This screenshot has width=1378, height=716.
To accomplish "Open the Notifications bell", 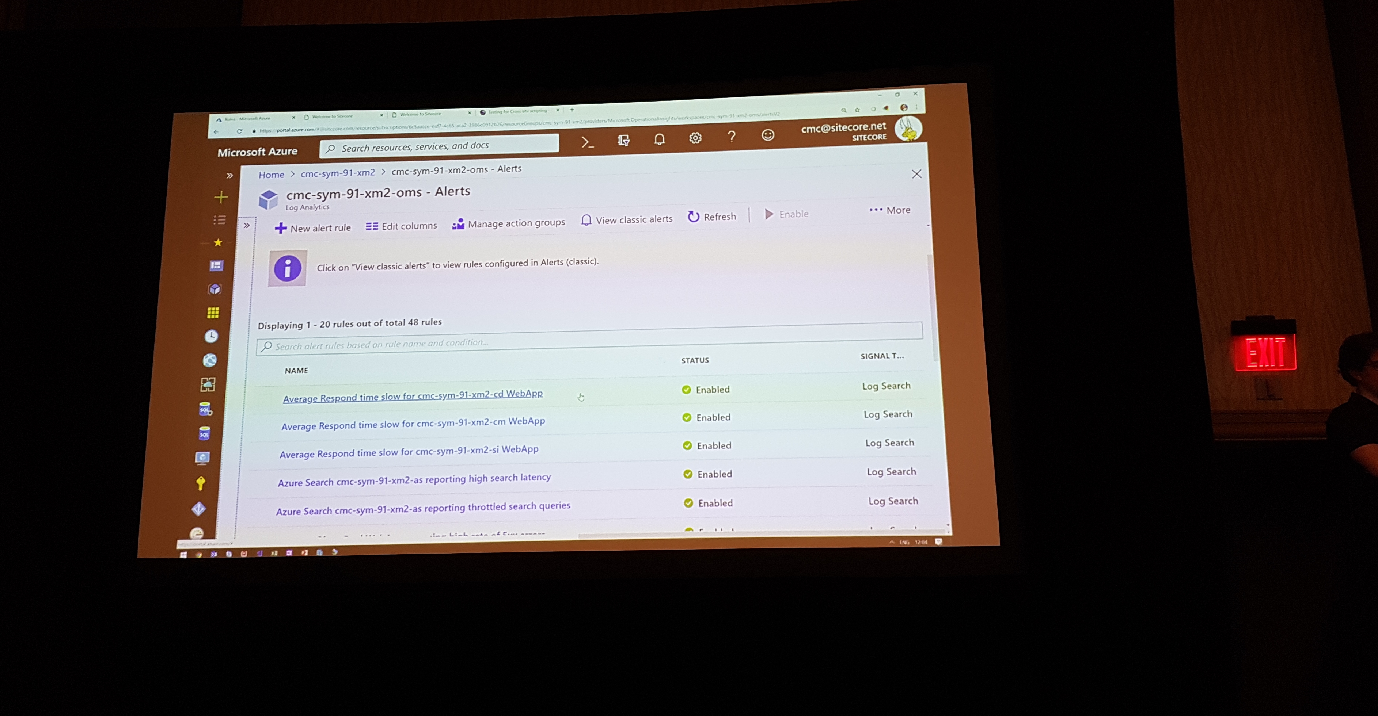I will pos(659,139).
